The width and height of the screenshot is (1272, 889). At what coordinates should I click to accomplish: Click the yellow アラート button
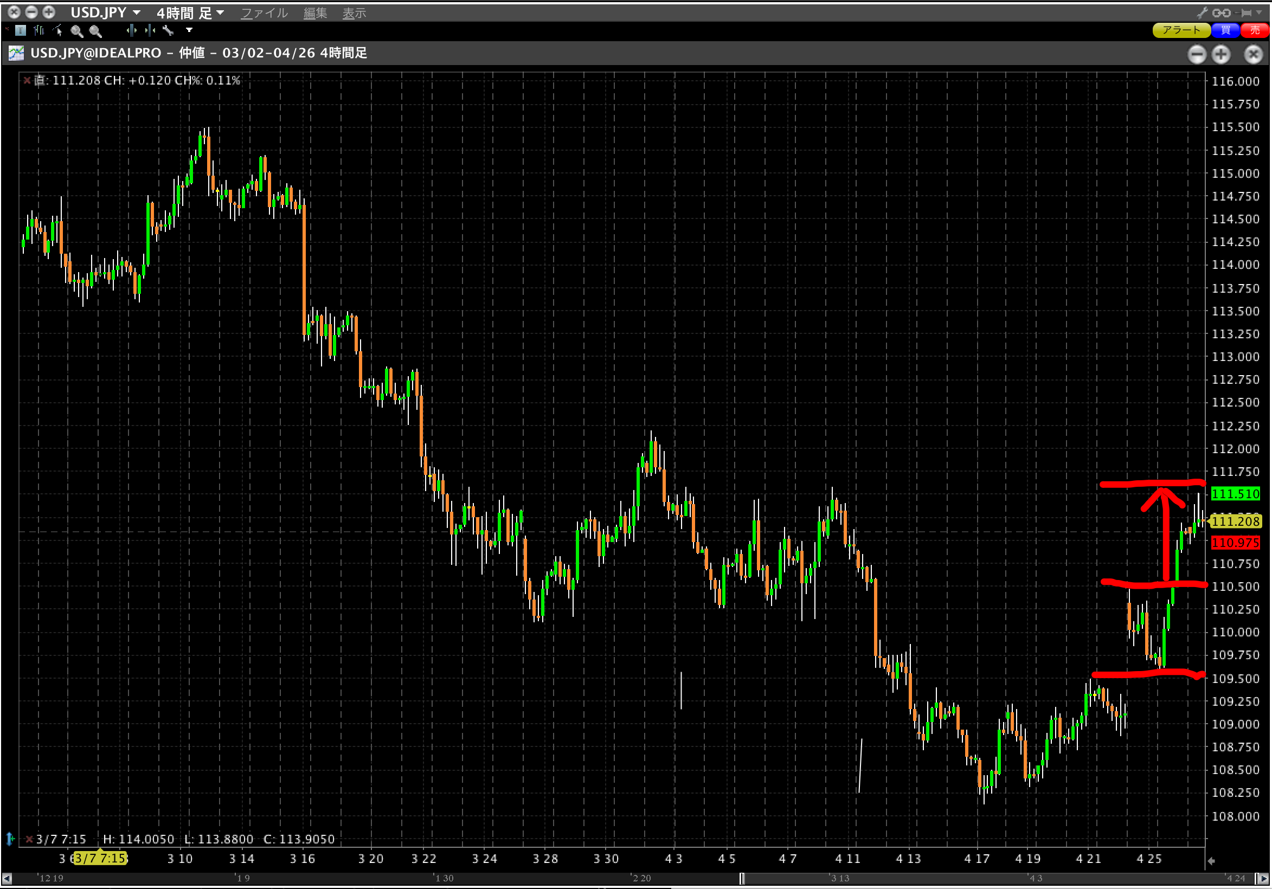(1180, 30)
